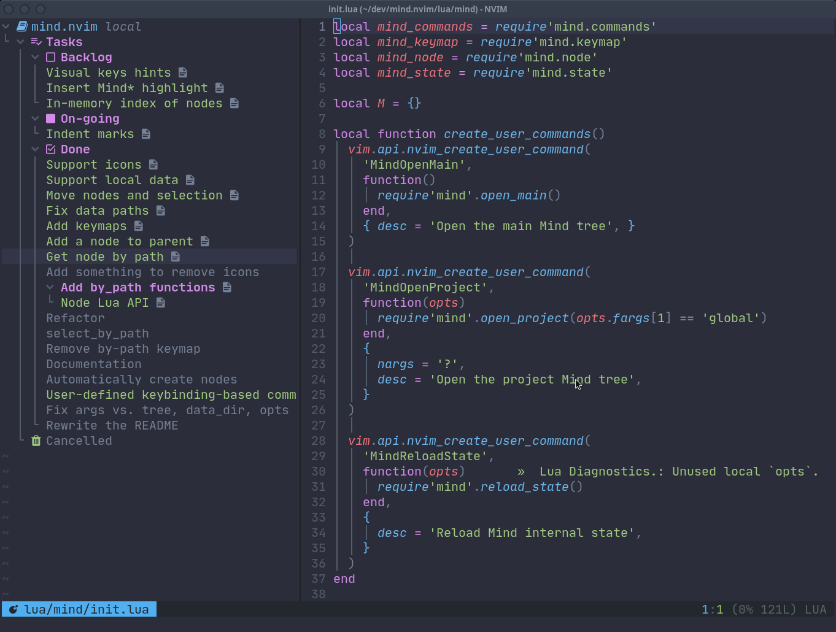This screenshot has width=836, height=632.
Task: Collapse the Tasks node chevron
Action: tap(20, 42)
